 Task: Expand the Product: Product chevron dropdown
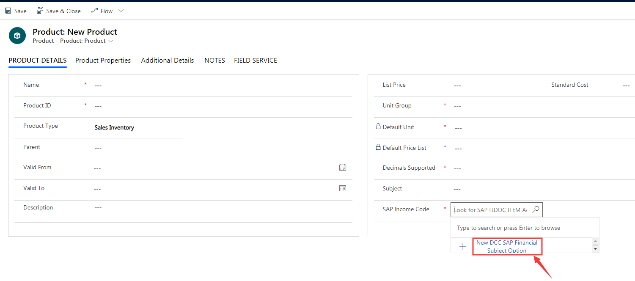pos(110,41)
